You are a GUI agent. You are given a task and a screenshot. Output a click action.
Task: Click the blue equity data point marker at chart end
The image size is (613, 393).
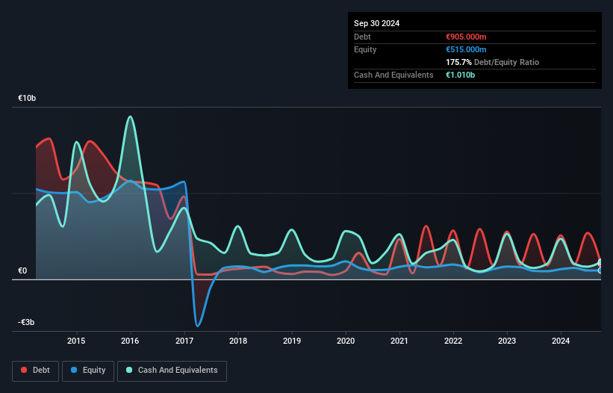[x=600, y=270]
